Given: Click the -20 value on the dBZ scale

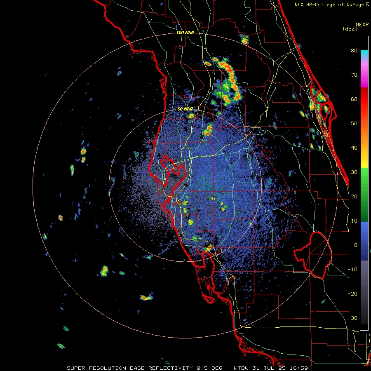Looking at the screenshot, I should [352, 294].
